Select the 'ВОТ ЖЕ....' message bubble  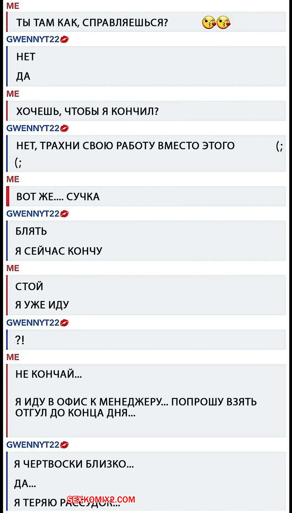[146, 197]
